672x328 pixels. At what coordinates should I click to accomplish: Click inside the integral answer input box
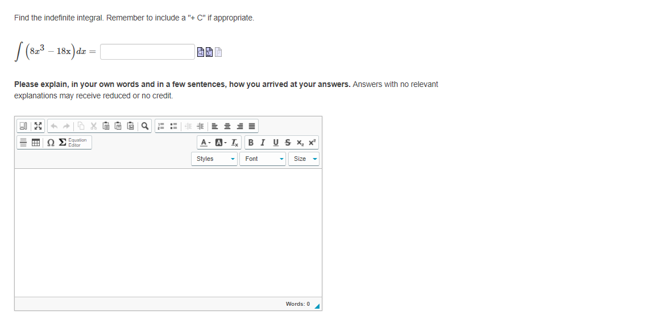(x=147, y=52)
